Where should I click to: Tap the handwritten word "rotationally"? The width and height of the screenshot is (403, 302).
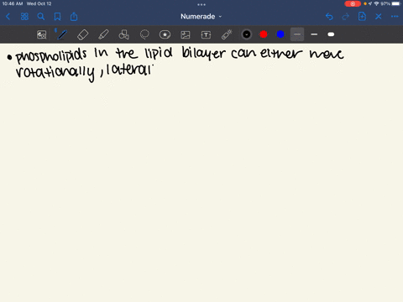55,72
